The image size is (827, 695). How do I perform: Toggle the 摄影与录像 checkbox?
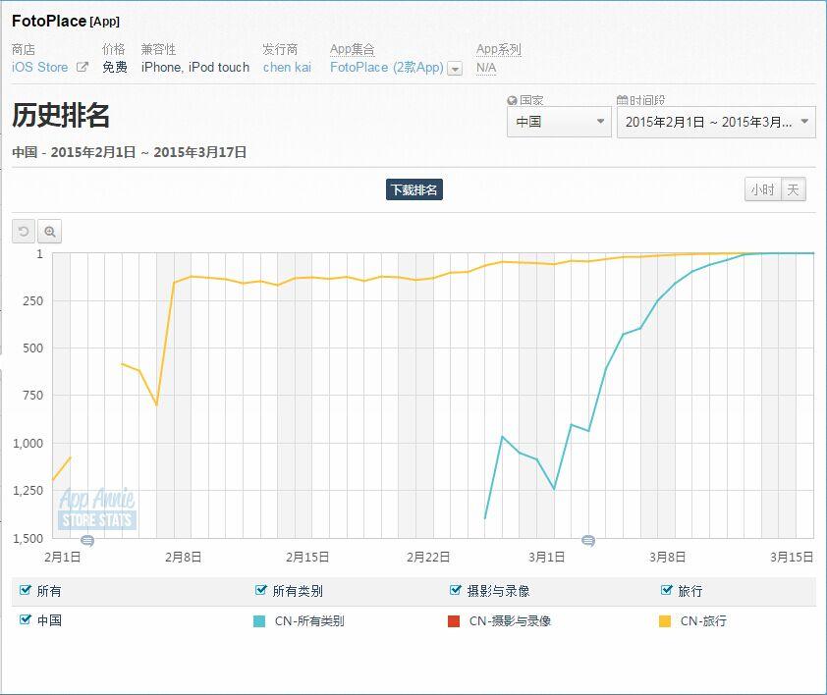455,590
